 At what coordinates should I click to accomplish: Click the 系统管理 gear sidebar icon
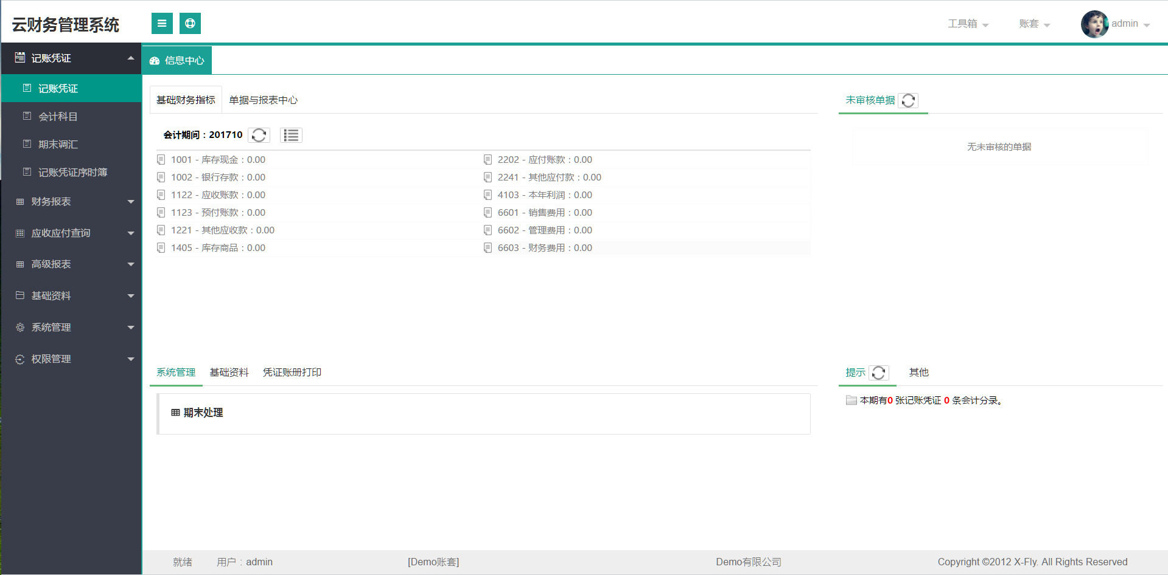pyautogui.click(x=20, y=328)
